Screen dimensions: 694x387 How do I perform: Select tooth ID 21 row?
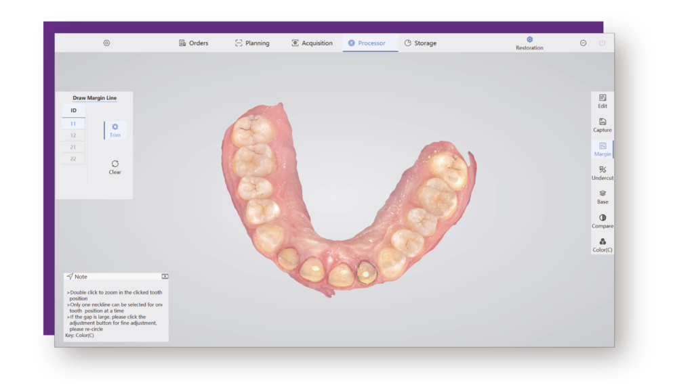click(73, 147)
